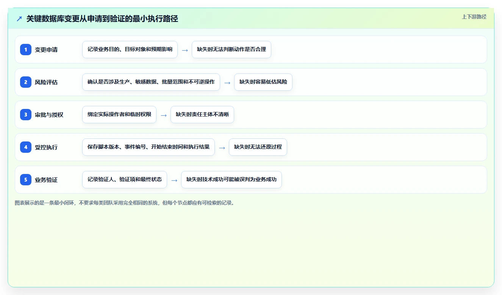Click the box 记录验证人、验证项和最终状态
This screenshot has height=295, width=502.
pyautogui.click(x=125, y=180)
